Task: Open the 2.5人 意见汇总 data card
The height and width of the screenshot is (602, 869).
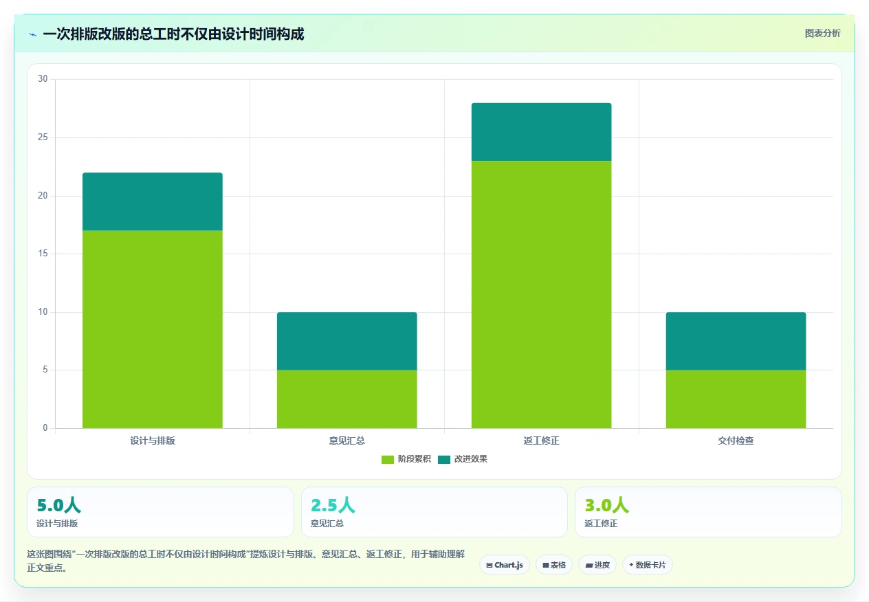Action: (434, 512)
